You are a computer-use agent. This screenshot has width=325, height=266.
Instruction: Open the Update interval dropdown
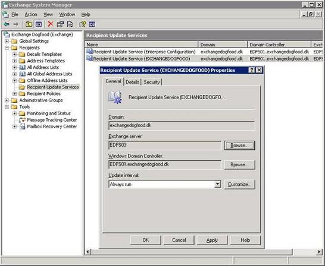point(217,184)
